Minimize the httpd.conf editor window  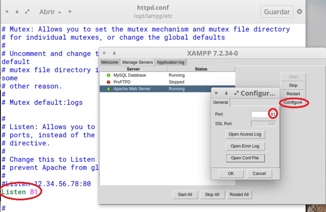coord(17,12)
